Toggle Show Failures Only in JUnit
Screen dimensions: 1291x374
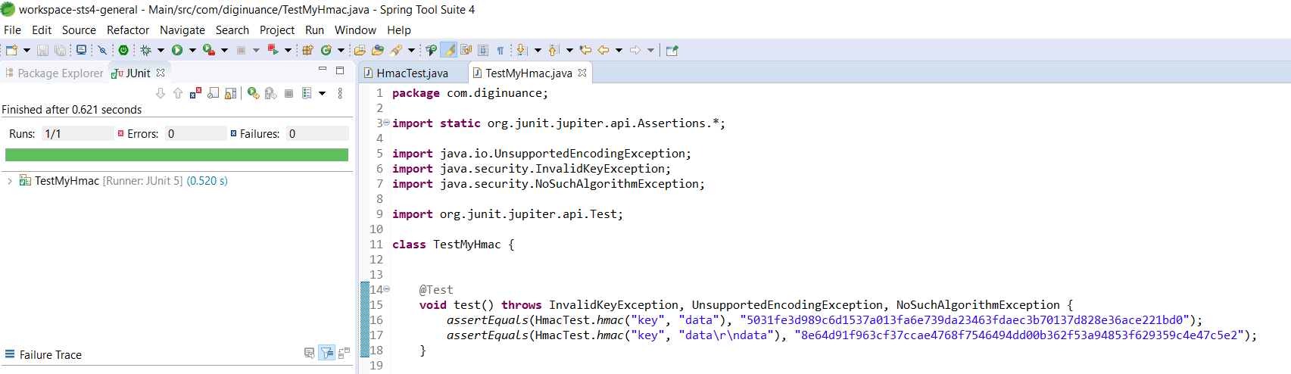pos(195,93)
